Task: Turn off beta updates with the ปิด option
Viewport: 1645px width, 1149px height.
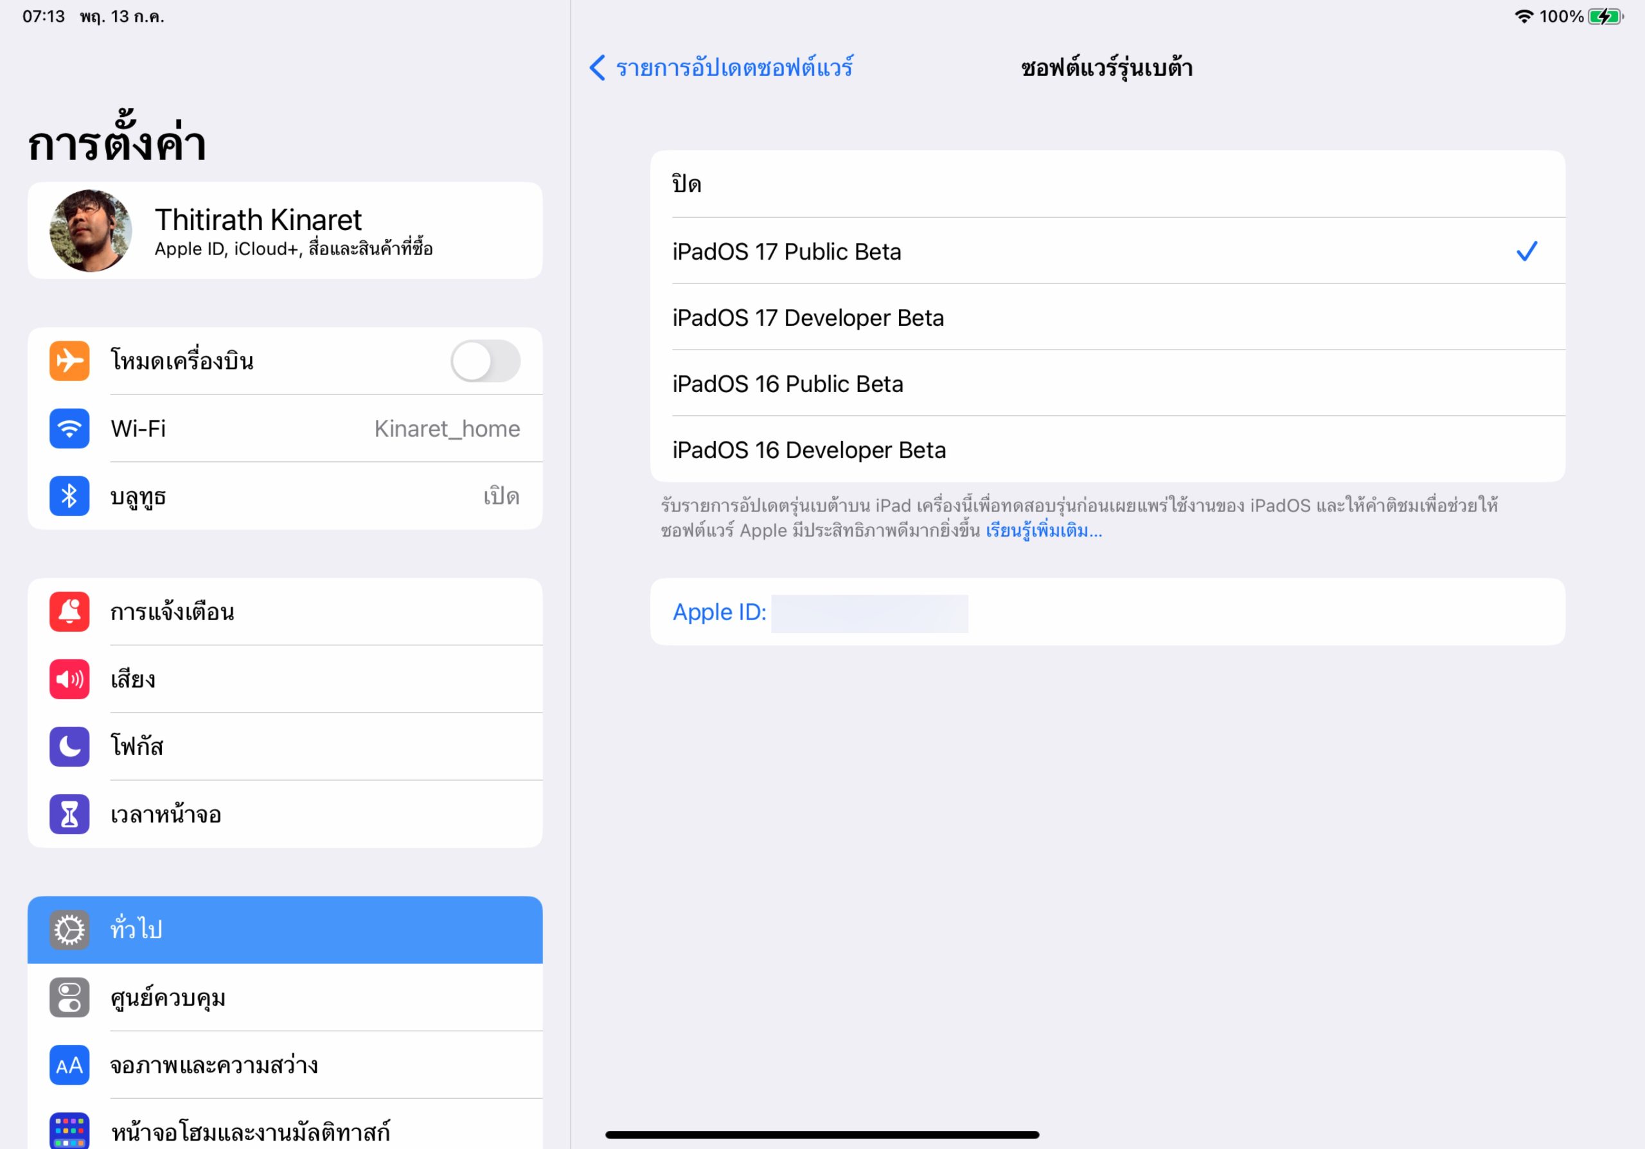Action: point(1107,184)
